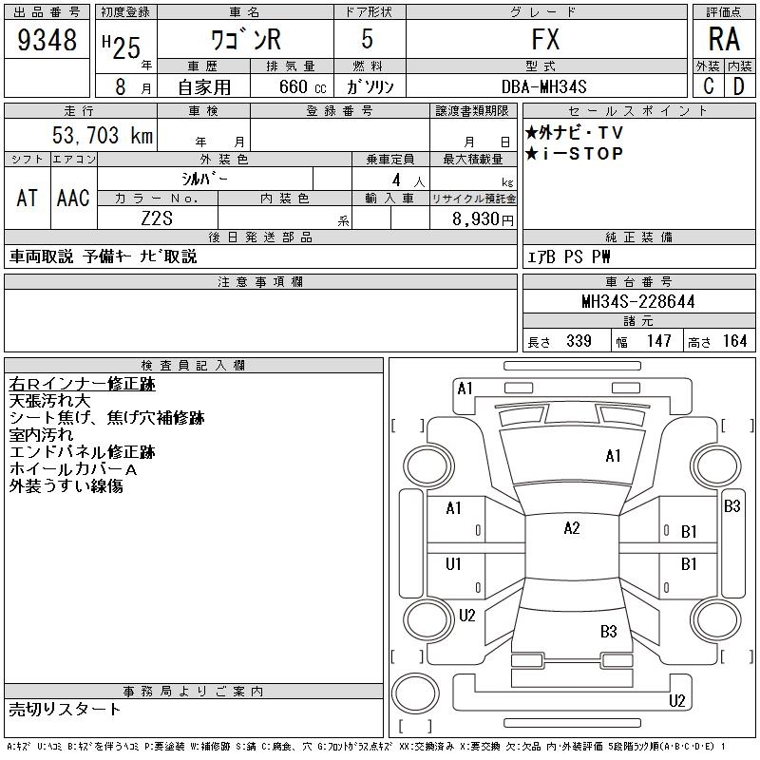Click the air conditioner value AAC
760x760 pixels.
tap(73, 198)
